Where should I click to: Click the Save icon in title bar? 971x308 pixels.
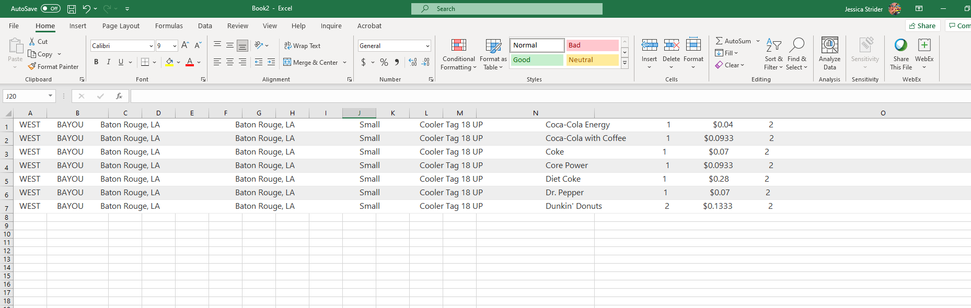coord(72,9)
